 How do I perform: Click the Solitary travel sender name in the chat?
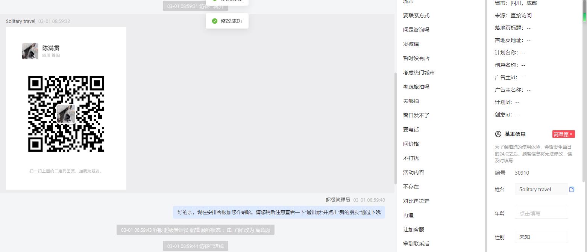21,21
